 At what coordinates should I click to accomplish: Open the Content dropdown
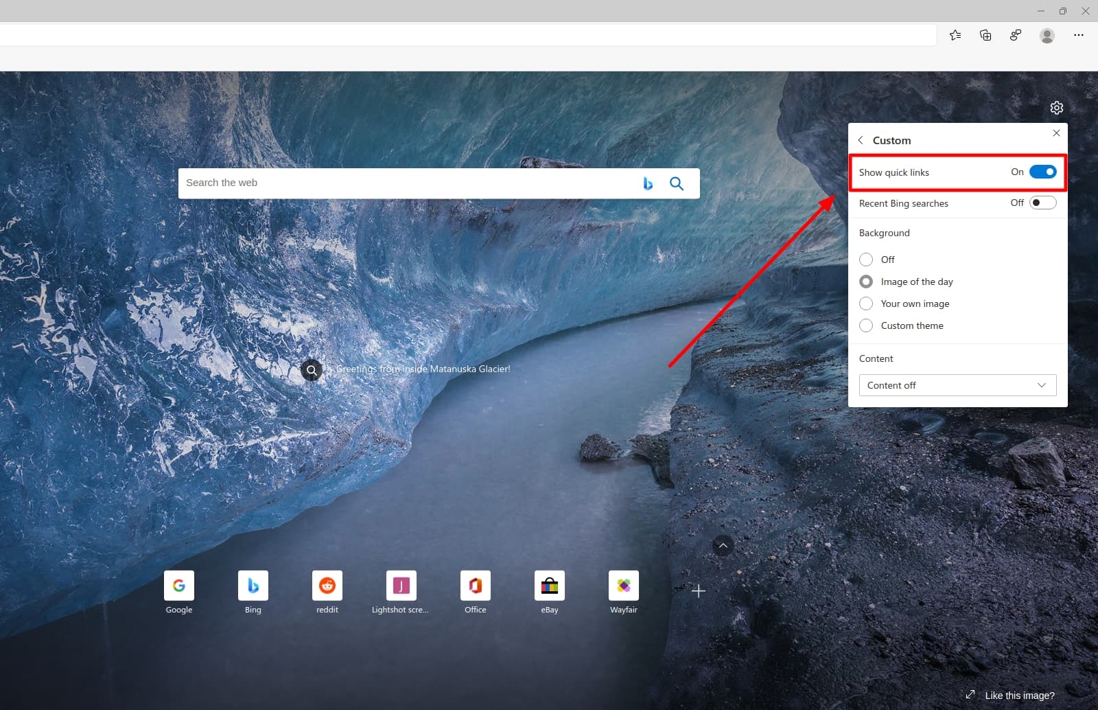[x=957, y=385]
